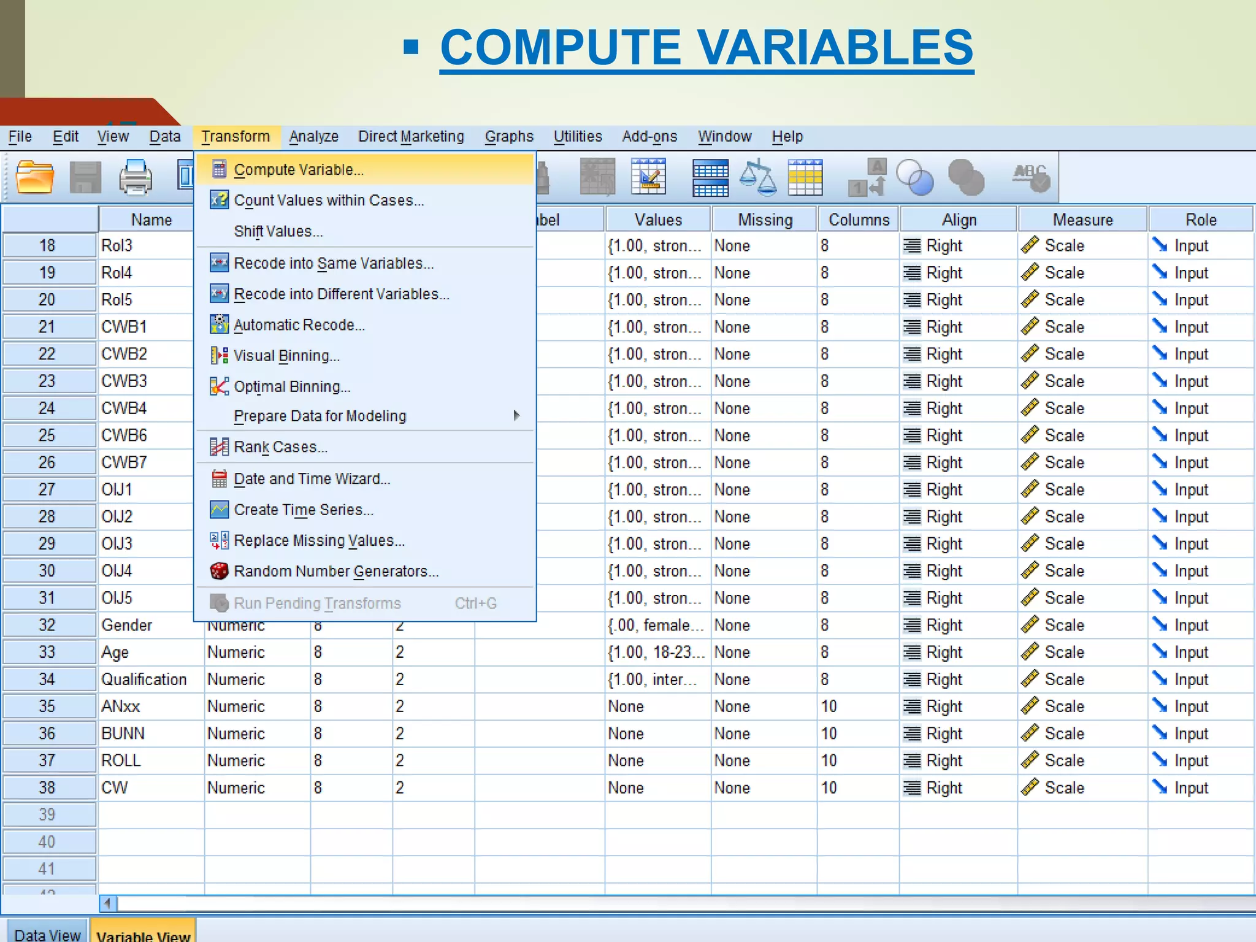Click the overlapping blue circles toolbar icon
Viewport: 1256px width, 942px height.
pyautogui.click(x=914, y=177)
